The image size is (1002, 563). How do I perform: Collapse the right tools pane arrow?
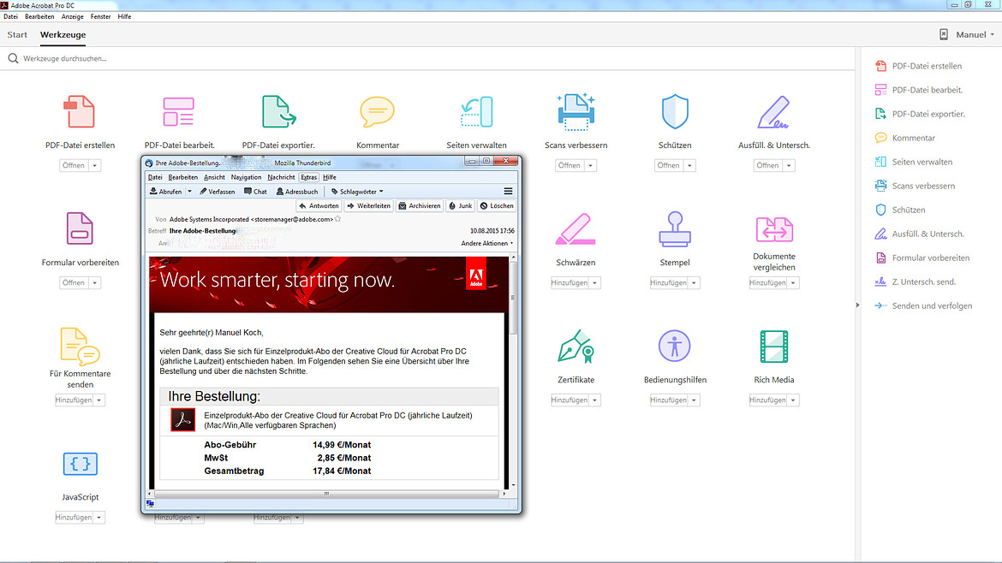pyautogui.click(x=857, y=305)
